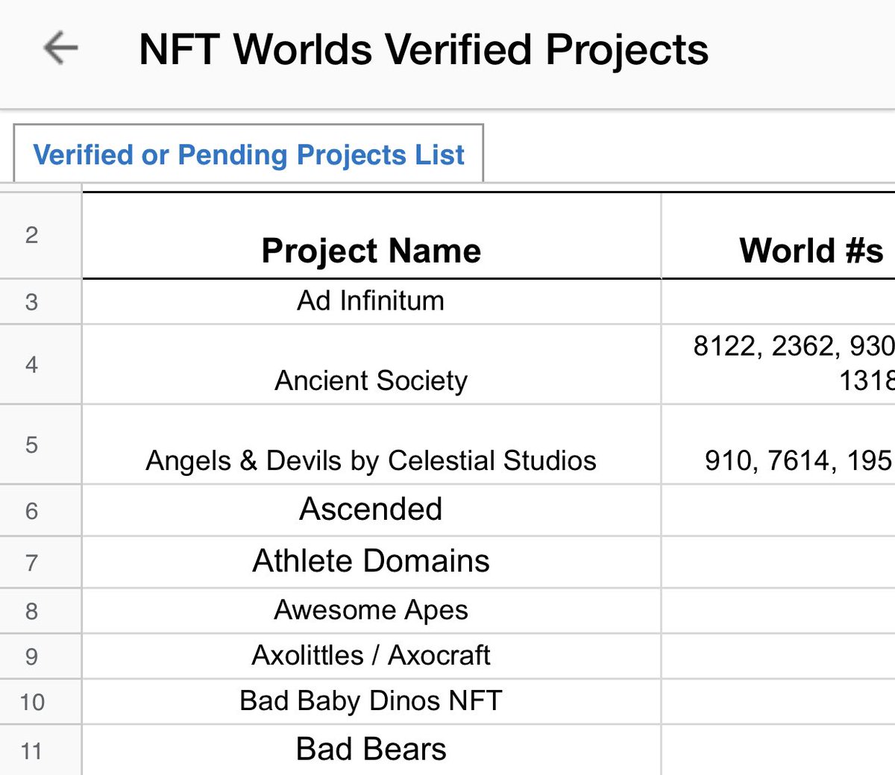Click the Bad Bears cell
The height and width of the screenshot is (775, 895).
point(371,749)
